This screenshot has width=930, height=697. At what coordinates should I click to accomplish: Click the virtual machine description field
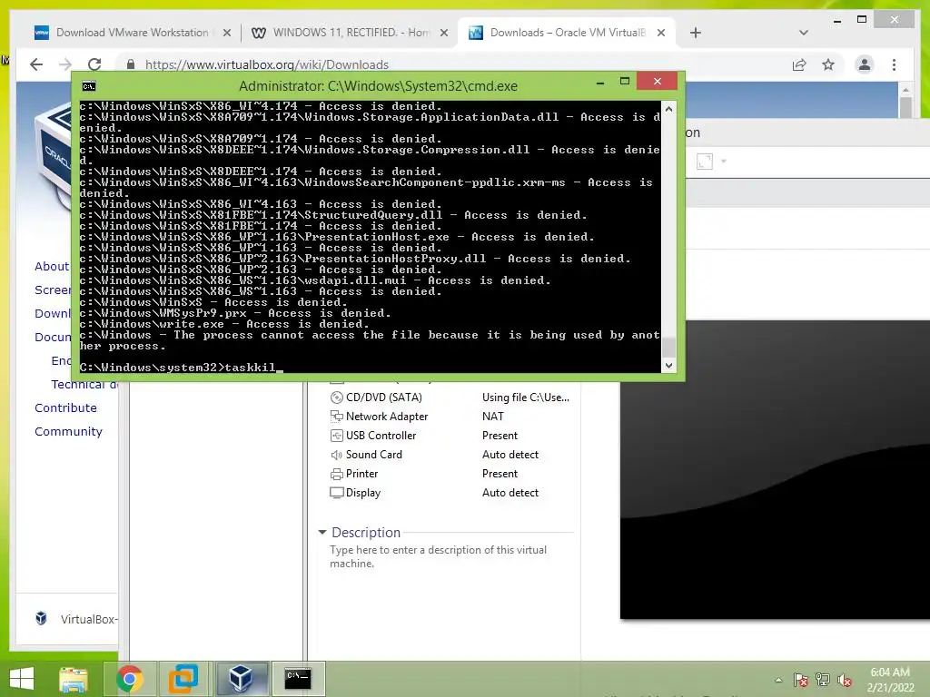pos(439,556)
